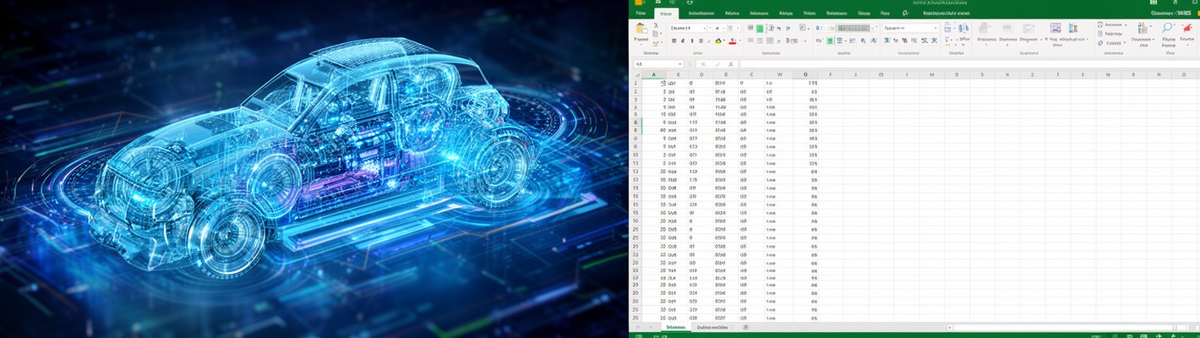
Task: Toggle the Bold formatting button
Action: tap(674, 41)
